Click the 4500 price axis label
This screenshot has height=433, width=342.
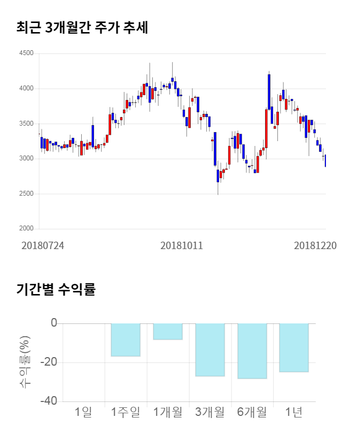[x=26, y=53]
